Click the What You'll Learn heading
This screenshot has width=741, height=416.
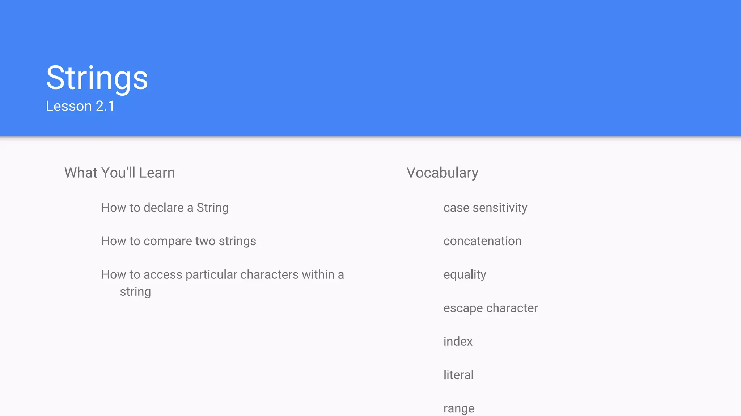click(120, 173)
